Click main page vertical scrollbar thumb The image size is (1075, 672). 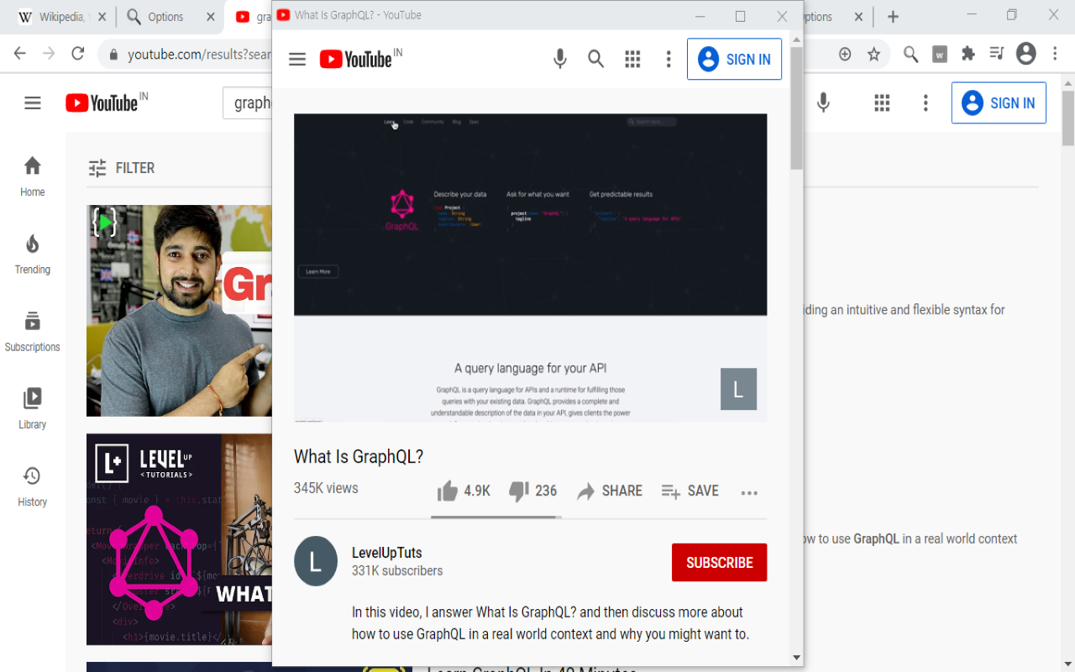[1068, 118]
